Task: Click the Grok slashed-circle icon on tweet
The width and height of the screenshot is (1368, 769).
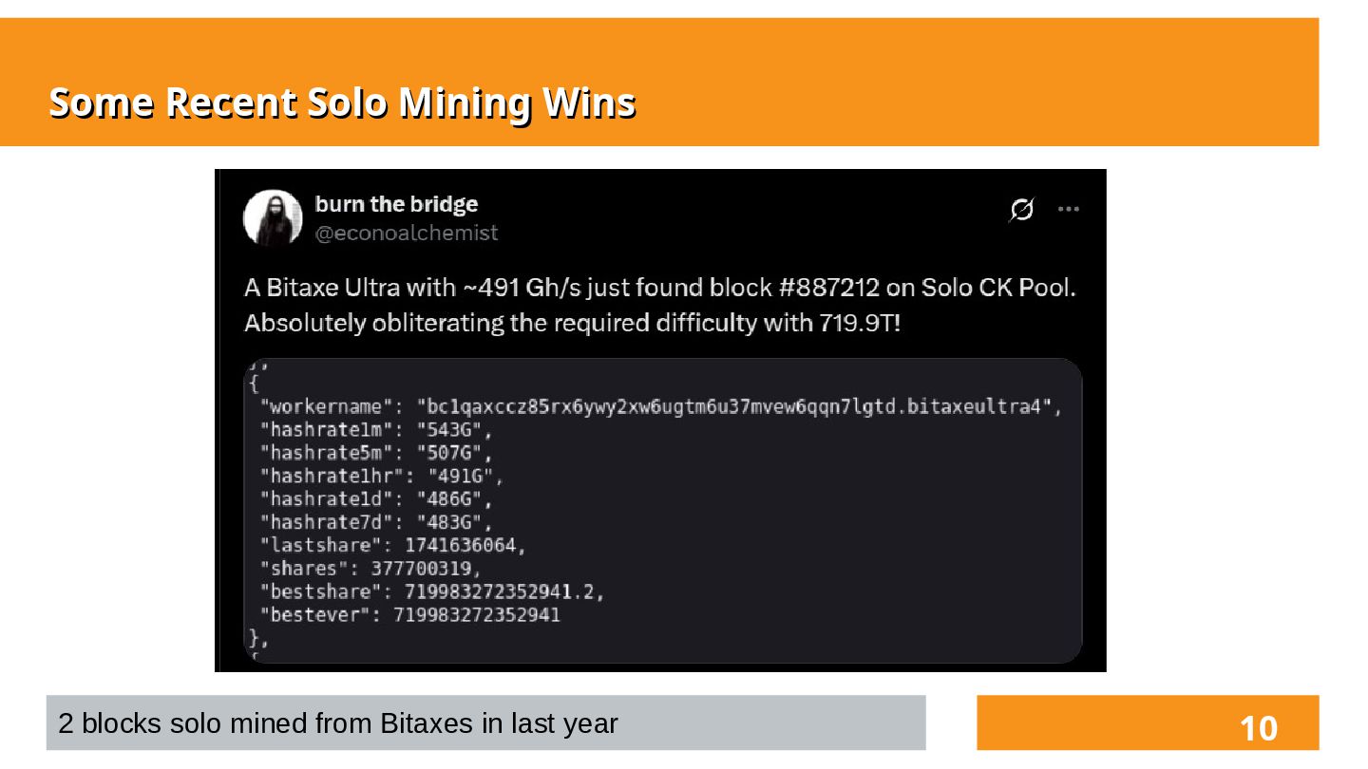Action: coord(1021,210)
